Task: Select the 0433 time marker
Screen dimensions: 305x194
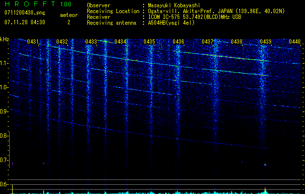Action: tap(91, 42)
